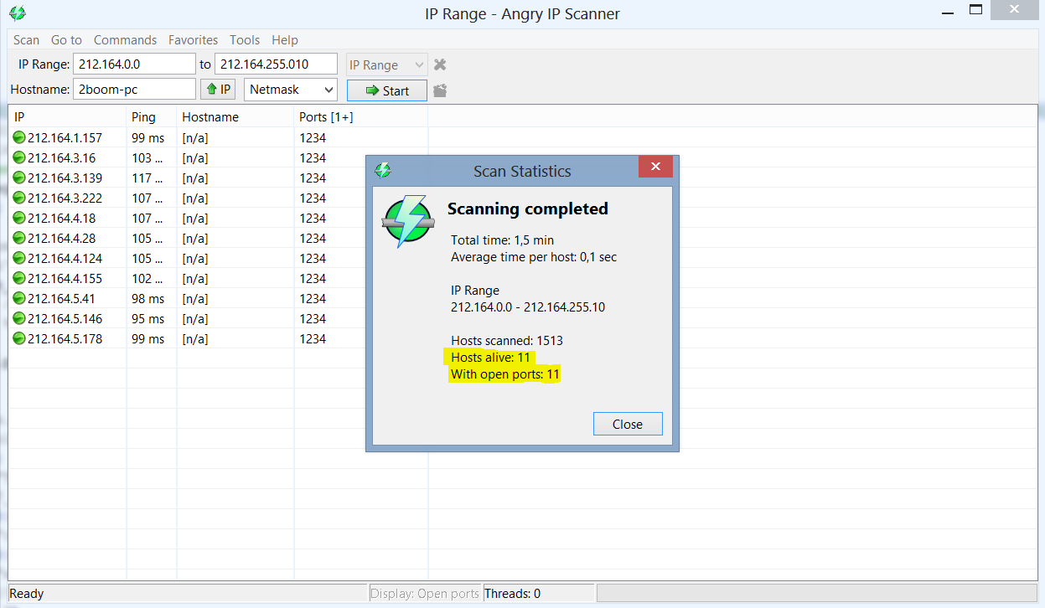Click the green status dot for 212.164.3.222

click(19, 198)
